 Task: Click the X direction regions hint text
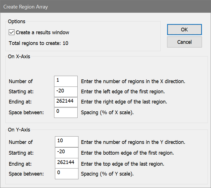click(133, 81)
